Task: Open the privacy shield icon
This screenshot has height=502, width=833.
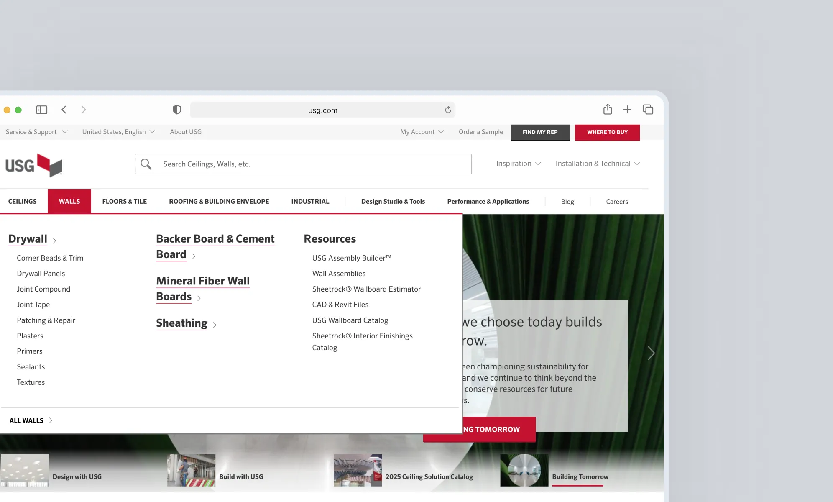Action: click(x=177, y=110)
